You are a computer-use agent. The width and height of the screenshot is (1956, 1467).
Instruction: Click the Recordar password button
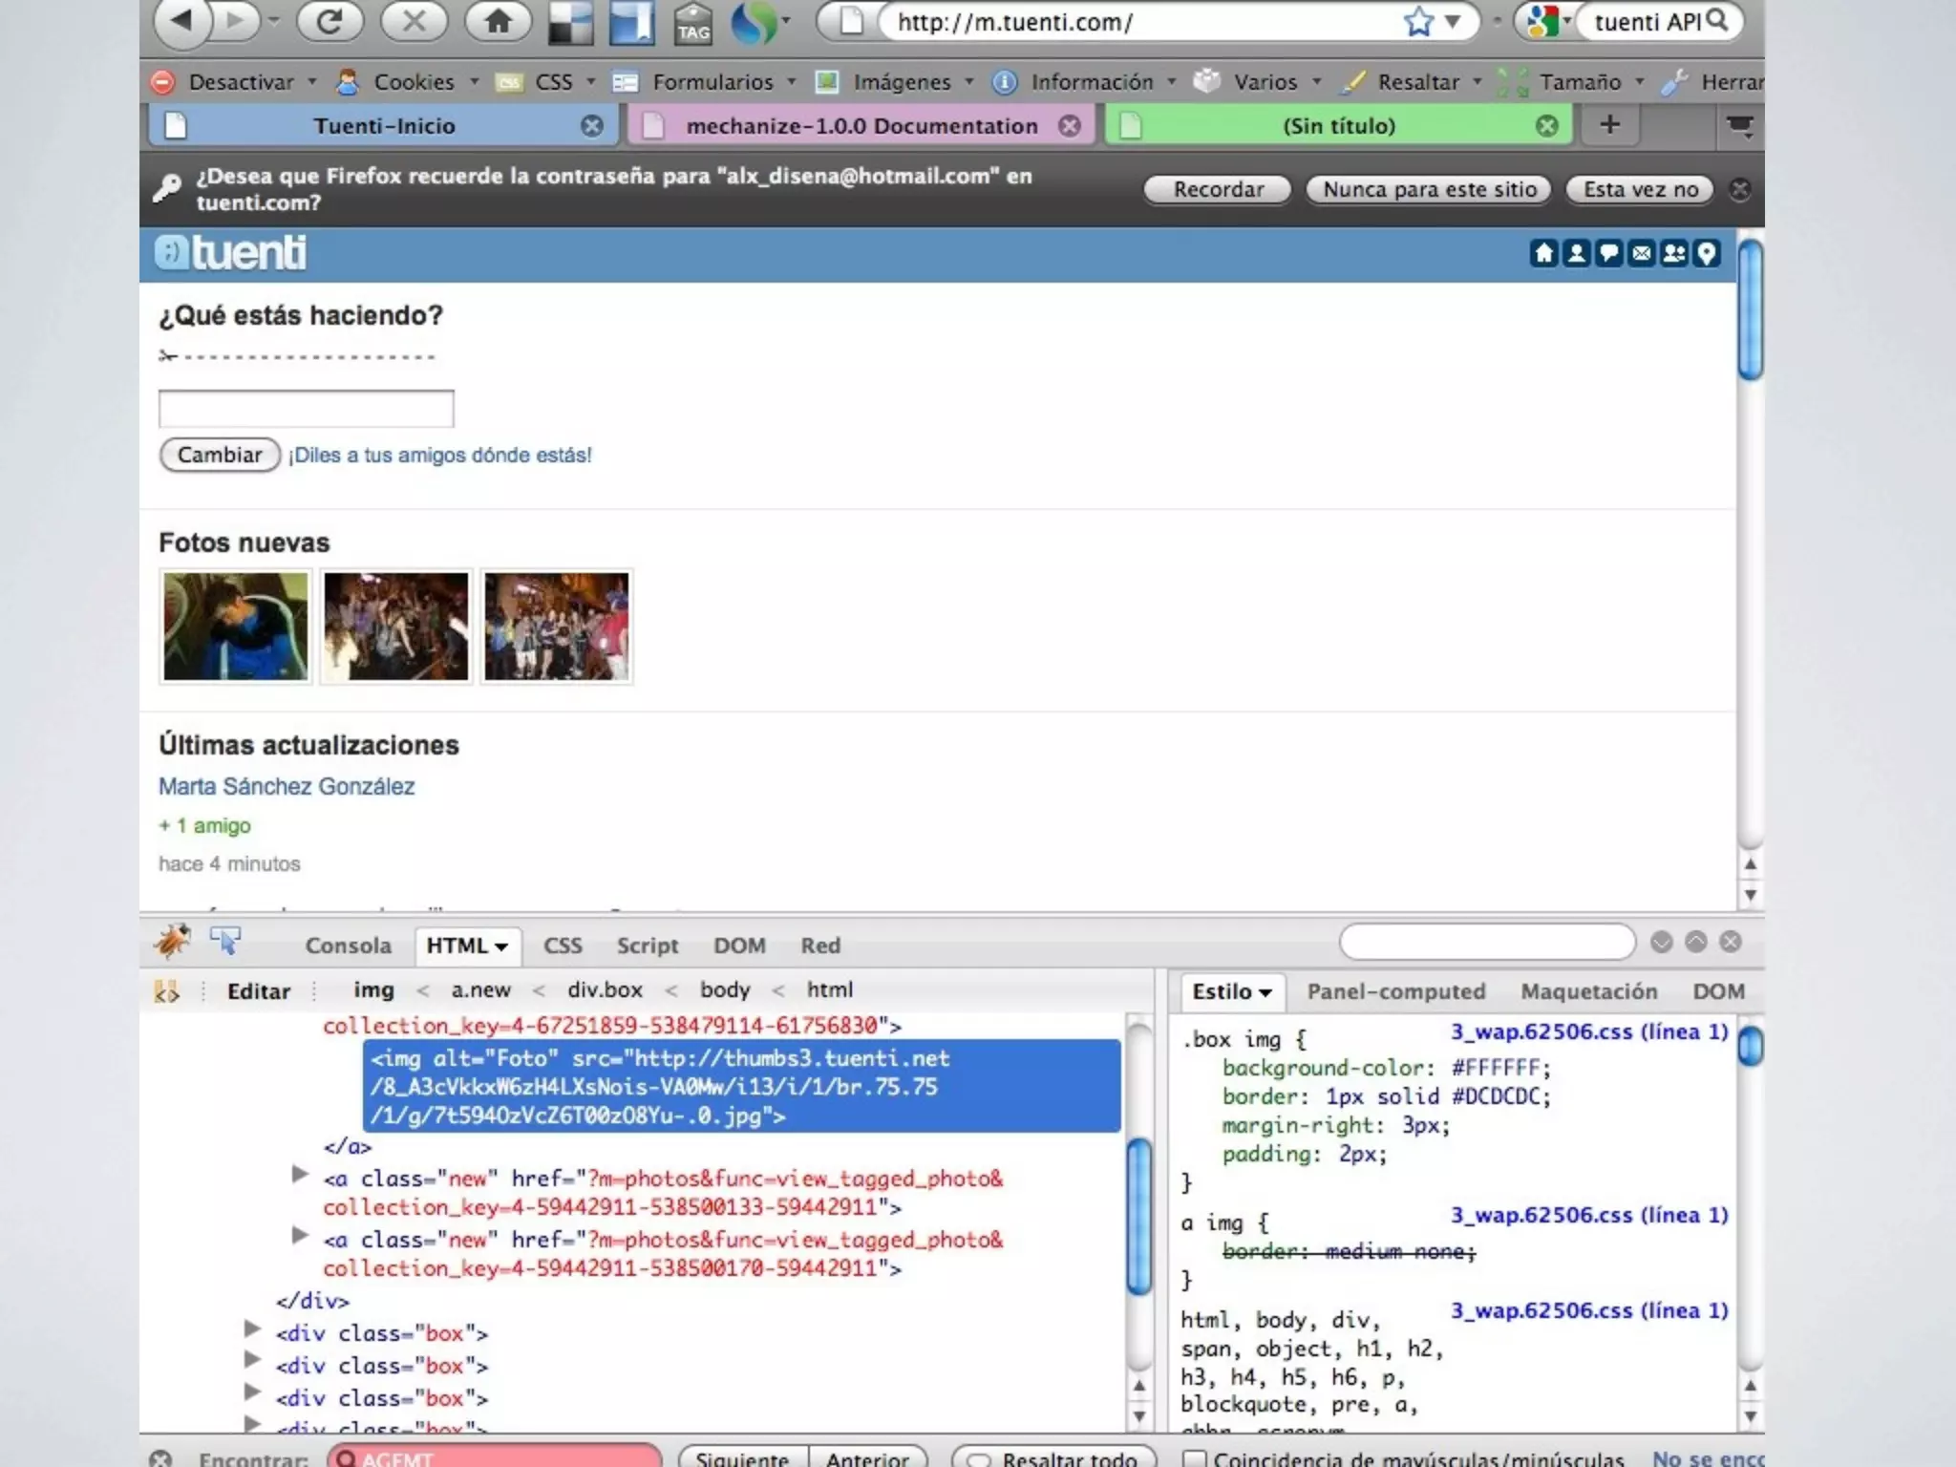(x=1217, y=189)
